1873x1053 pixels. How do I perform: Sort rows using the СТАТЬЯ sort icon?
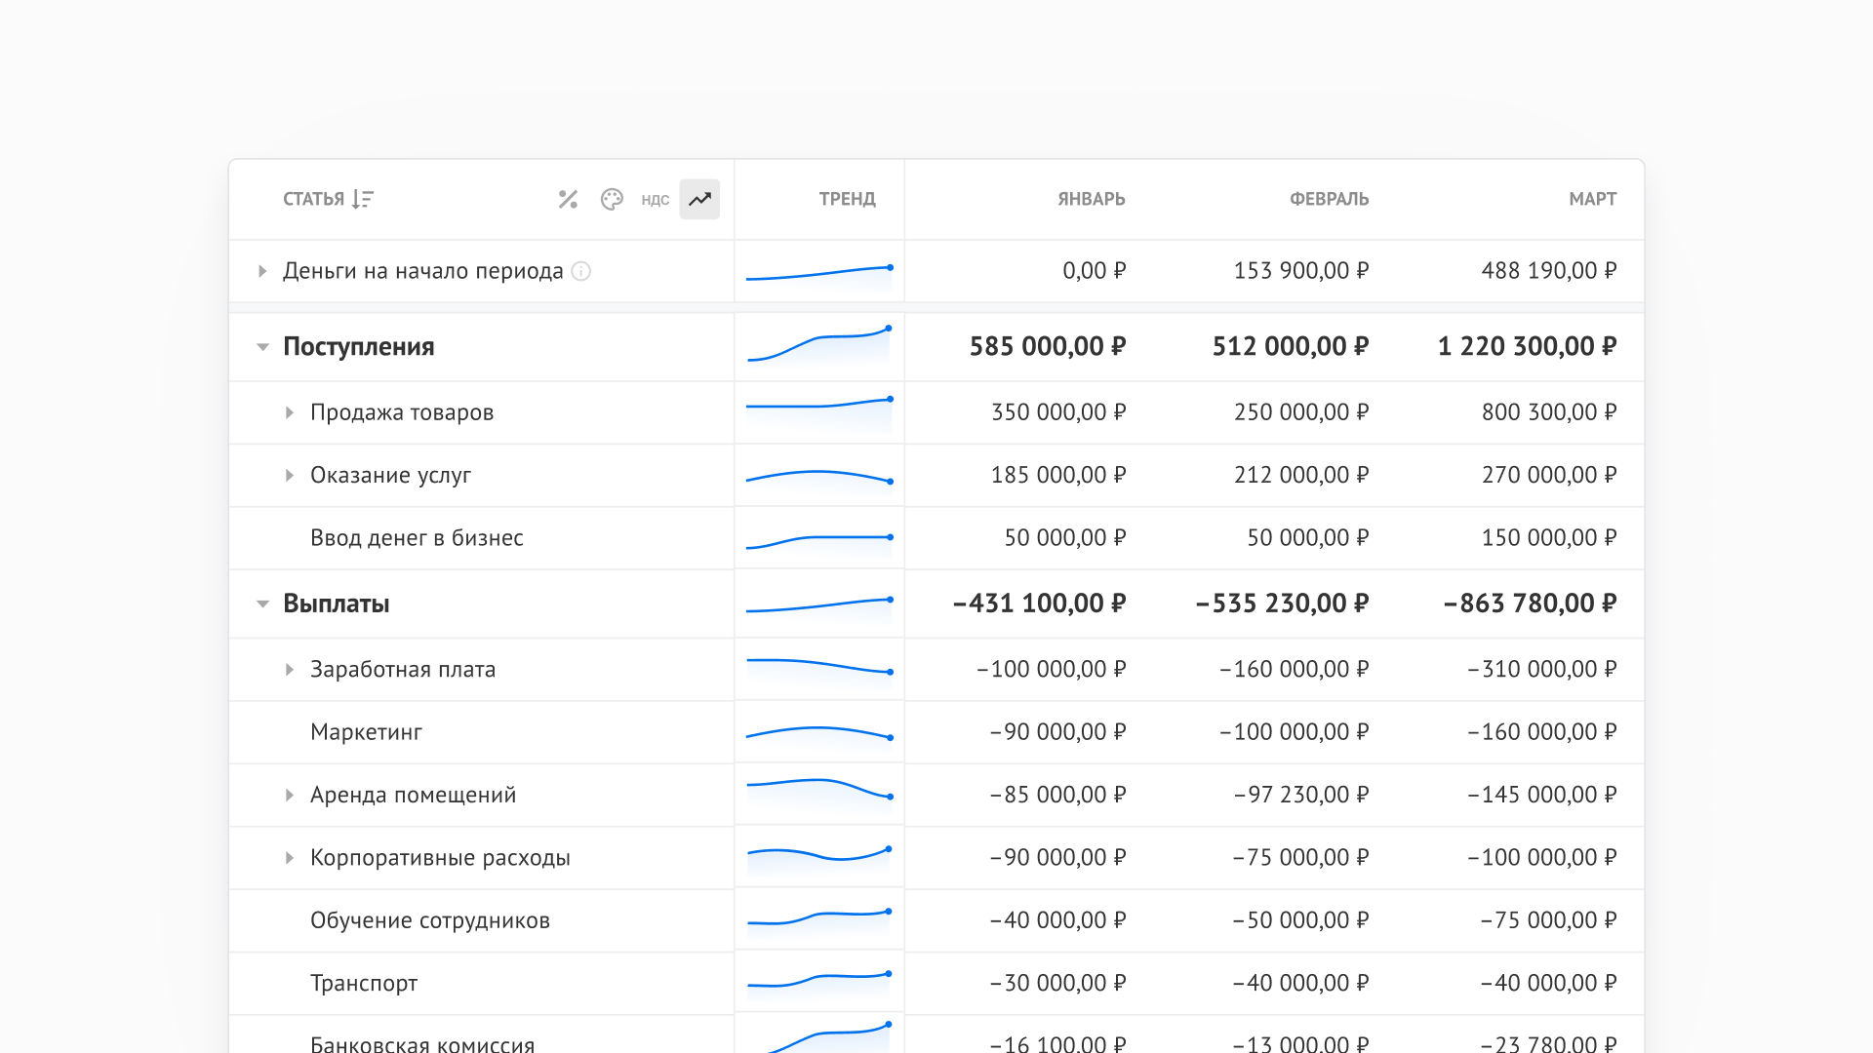click(x=363, y=199)
